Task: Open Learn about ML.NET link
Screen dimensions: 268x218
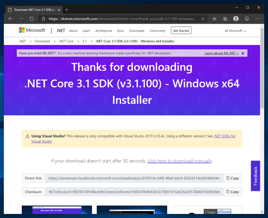Action: 222,53
